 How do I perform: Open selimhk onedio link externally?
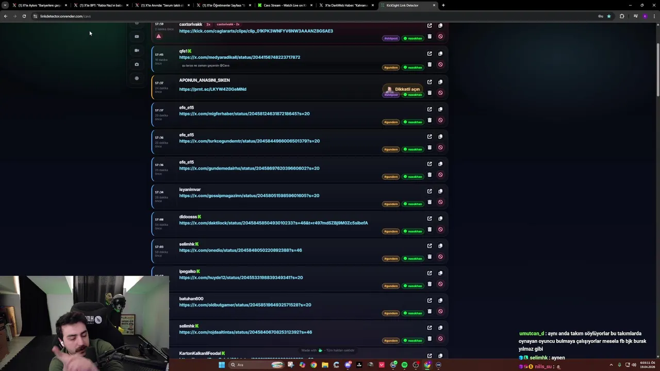coord(430,246)
